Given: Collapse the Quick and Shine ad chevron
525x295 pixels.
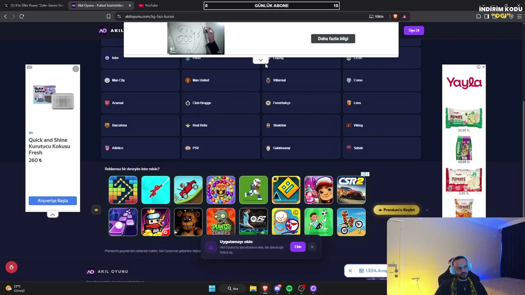Looking at the screenshot, I should click(x=52, y=215).
